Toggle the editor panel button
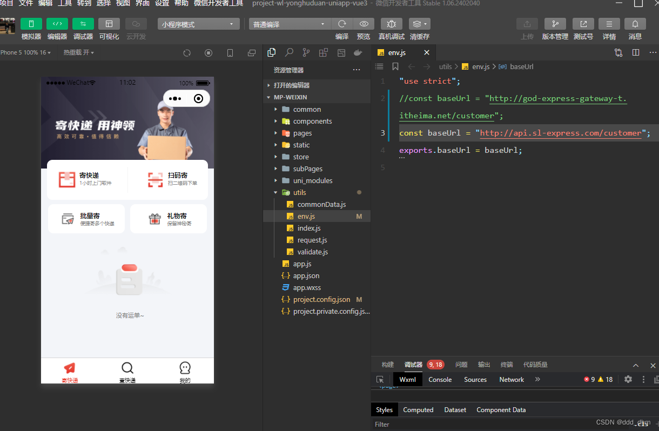The height and width of the screenshot is (431, 659). (57, 24)
